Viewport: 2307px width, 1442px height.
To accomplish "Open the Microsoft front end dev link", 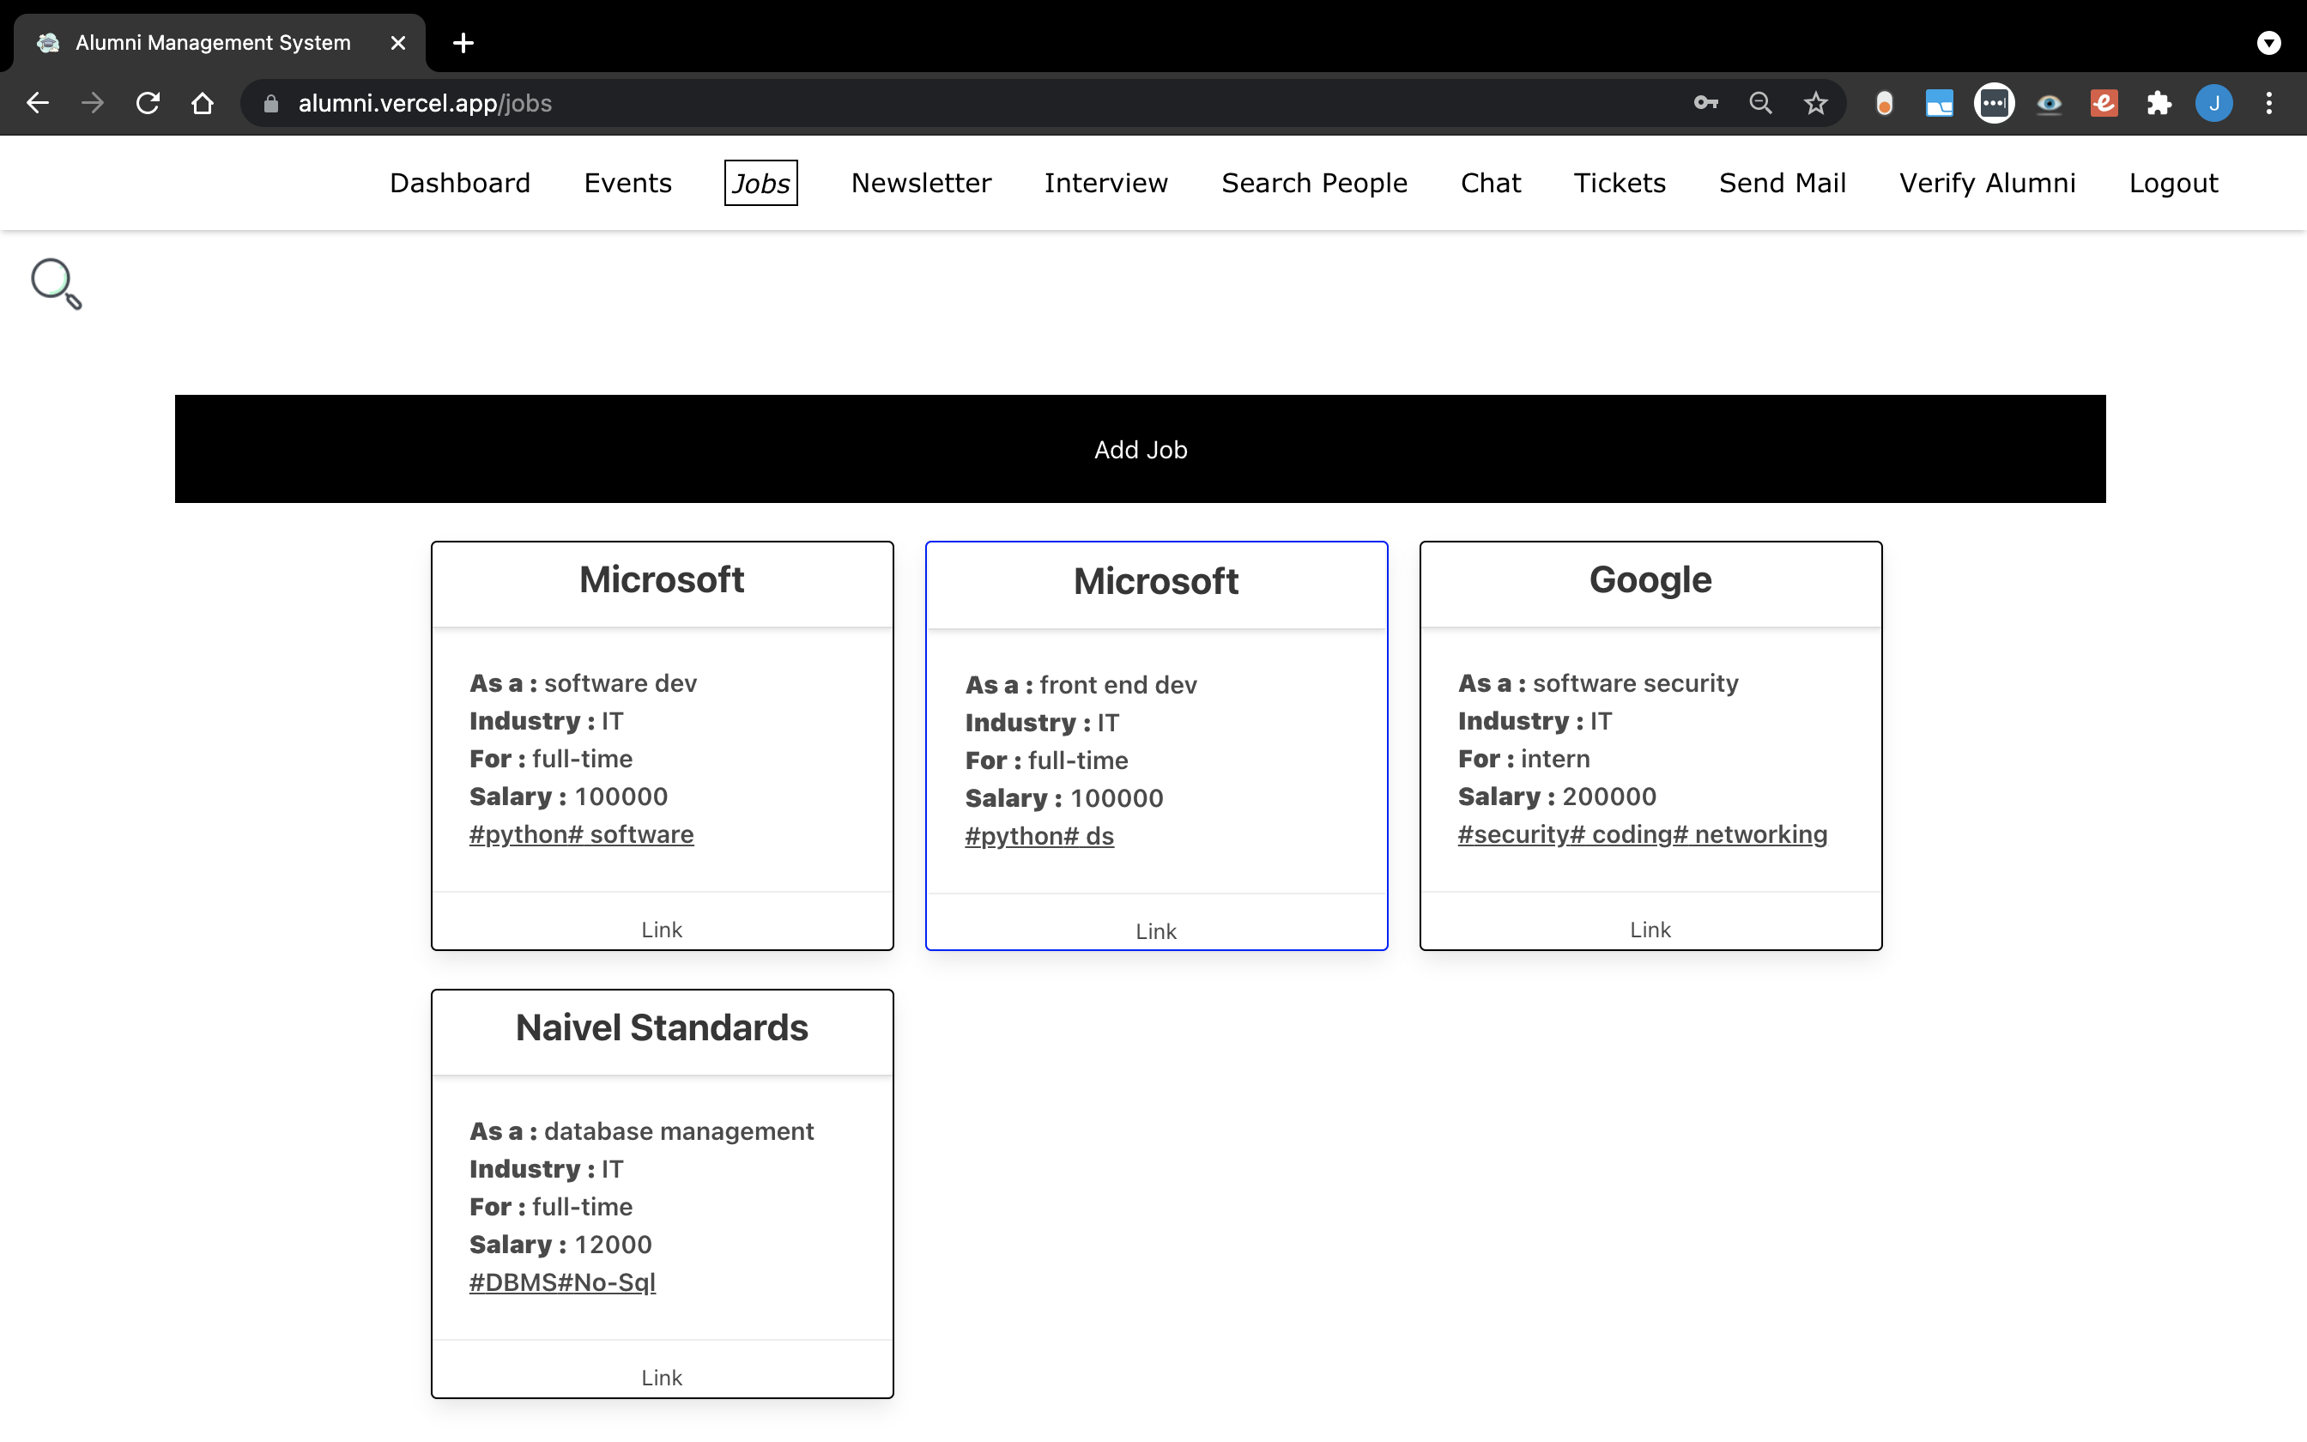I will 1156,930.
